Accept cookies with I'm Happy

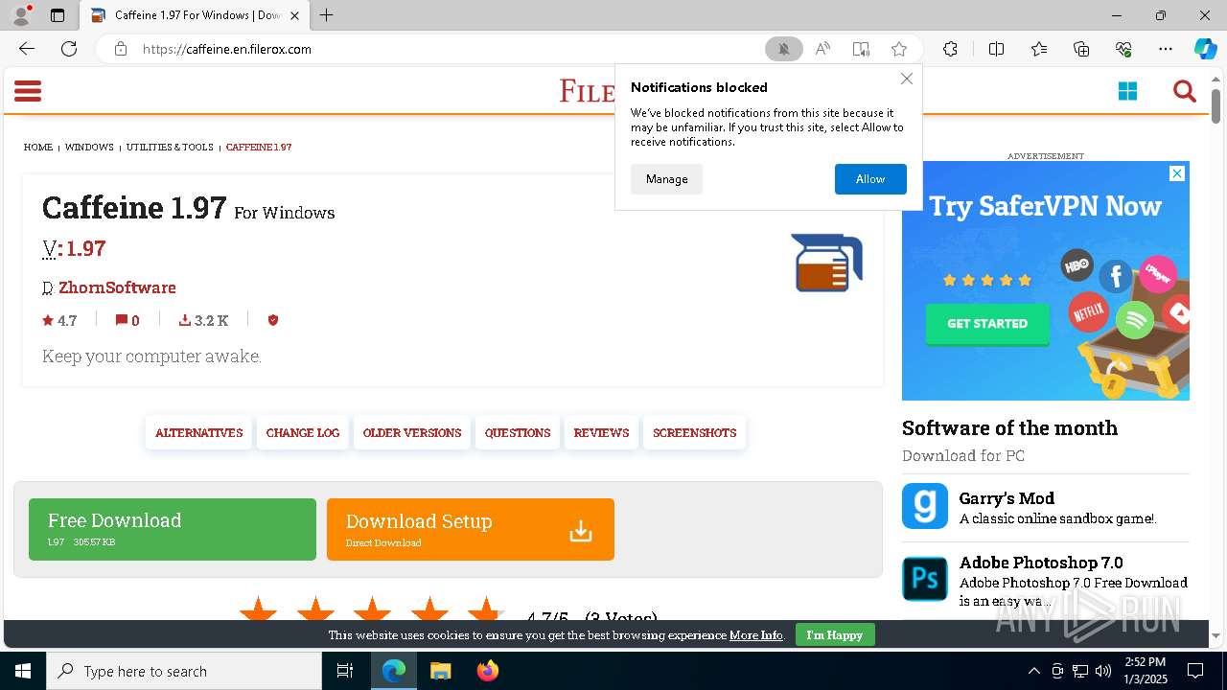pos(835,634)
